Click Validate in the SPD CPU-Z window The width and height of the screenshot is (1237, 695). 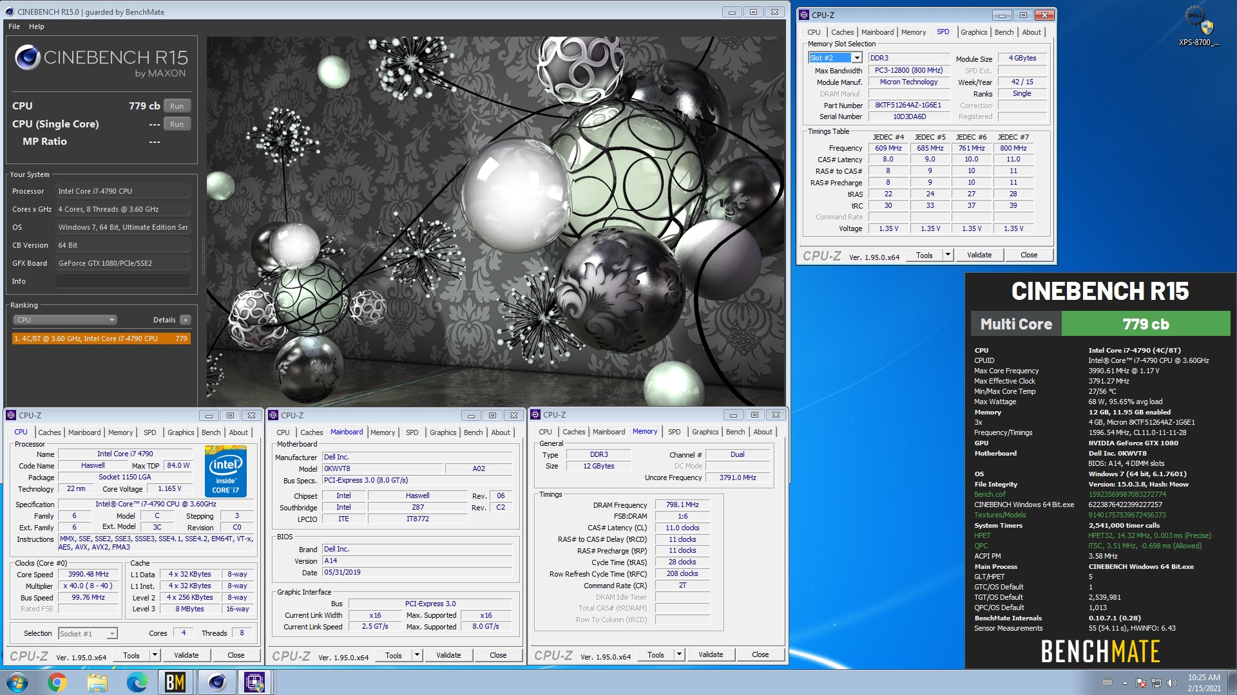[x=979, y=255]
